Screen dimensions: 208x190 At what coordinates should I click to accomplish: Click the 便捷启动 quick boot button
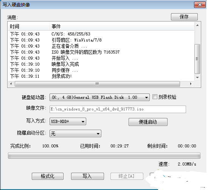[148, 122]
